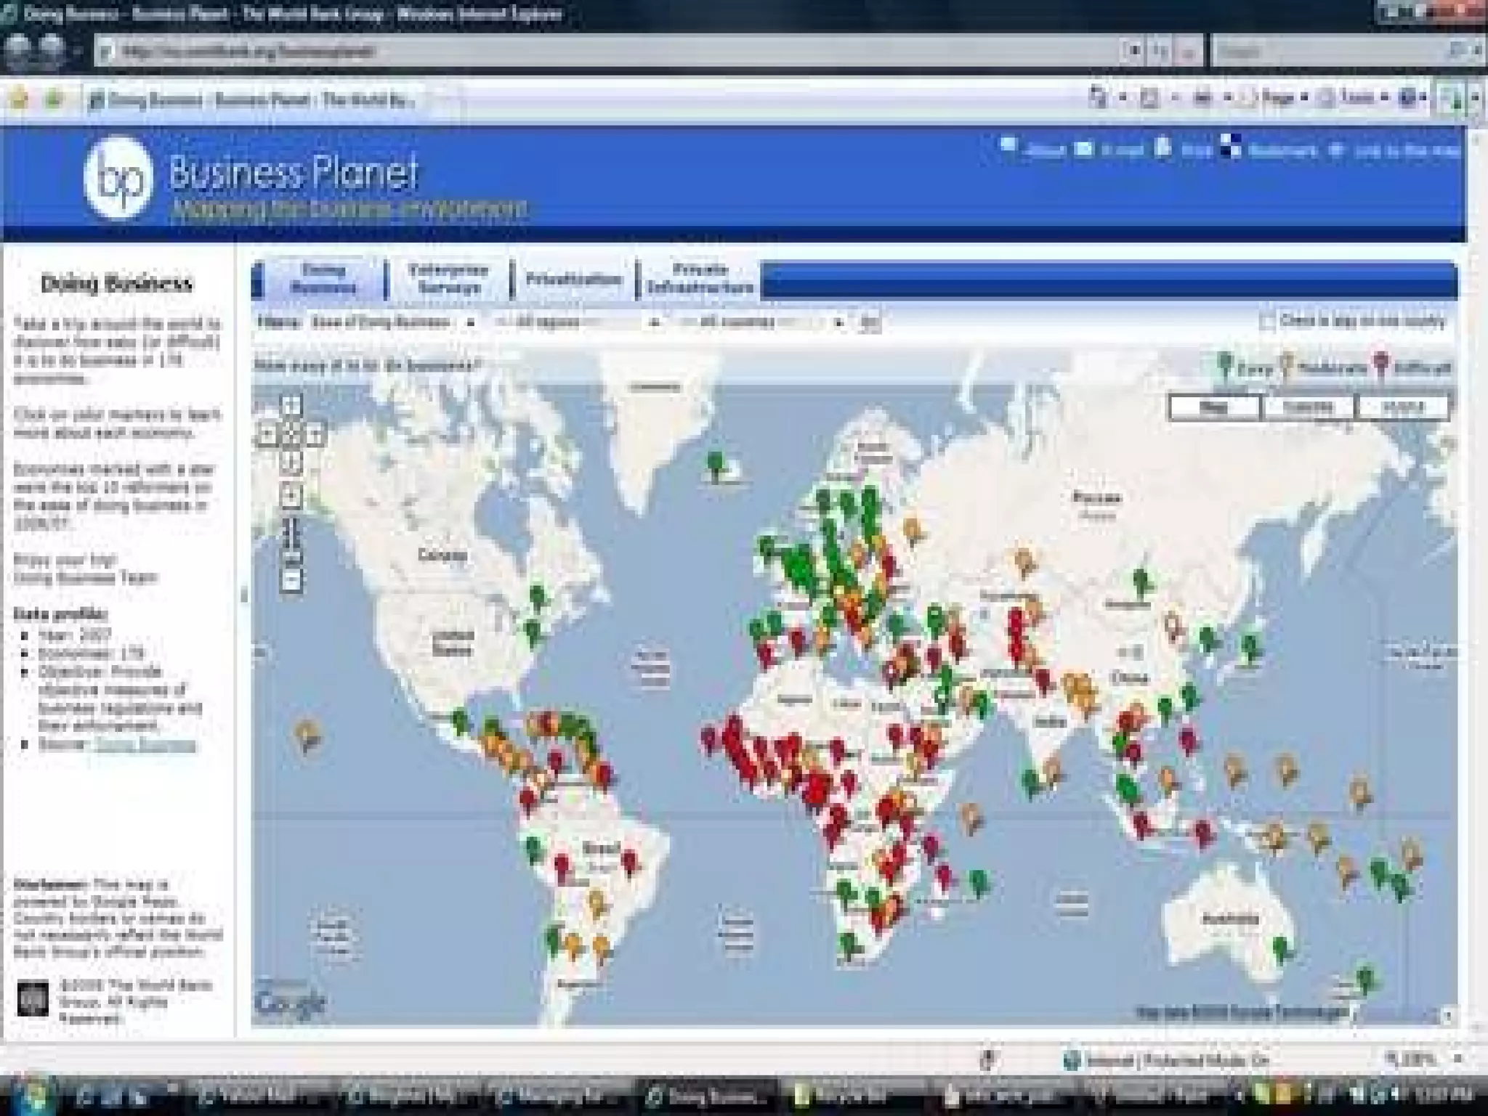
Task: Open the E-mail link icon
Action: click(x=1084, y=149)
